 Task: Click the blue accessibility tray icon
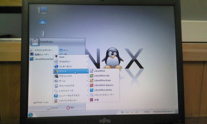(x=122, y=112)
